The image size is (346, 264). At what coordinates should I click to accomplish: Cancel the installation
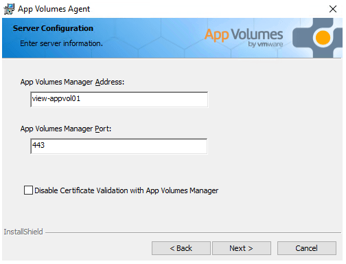307,248
